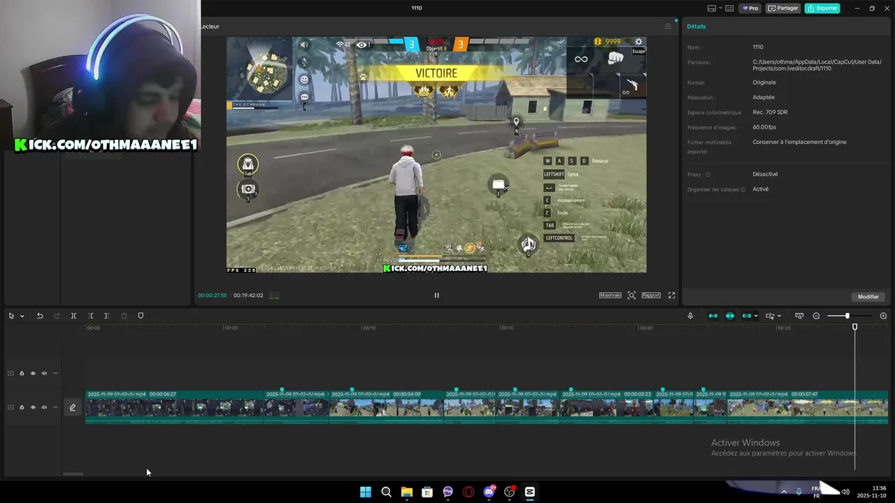This screenshot has height=503, width=895.
Task: Lock the main video track
Action: tap(22, 407)
